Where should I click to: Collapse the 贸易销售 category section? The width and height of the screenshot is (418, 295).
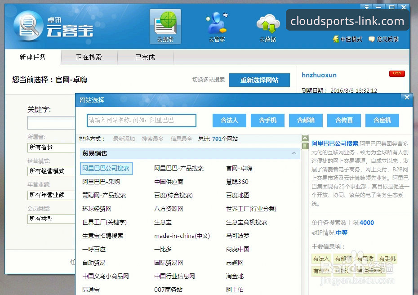point(294,153)
